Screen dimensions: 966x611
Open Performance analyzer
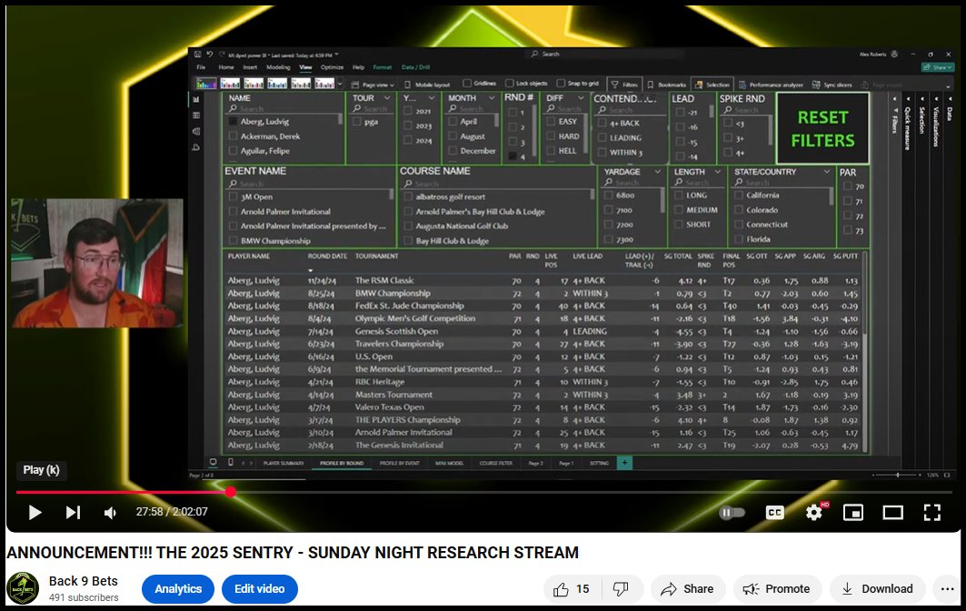tap(771, 85)
